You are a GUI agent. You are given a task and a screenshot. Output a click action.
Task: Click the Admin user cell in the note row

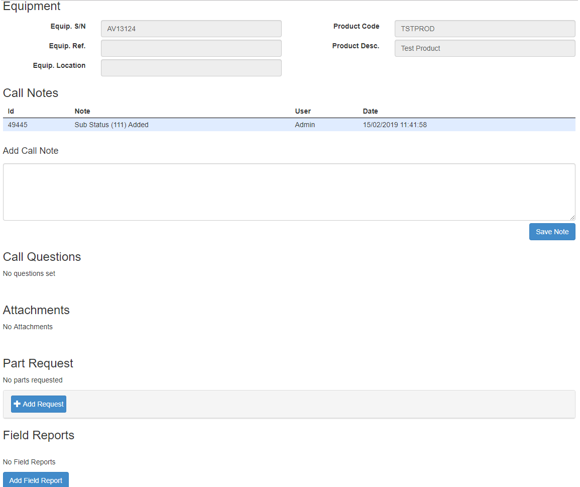click(x=305, y=125)
